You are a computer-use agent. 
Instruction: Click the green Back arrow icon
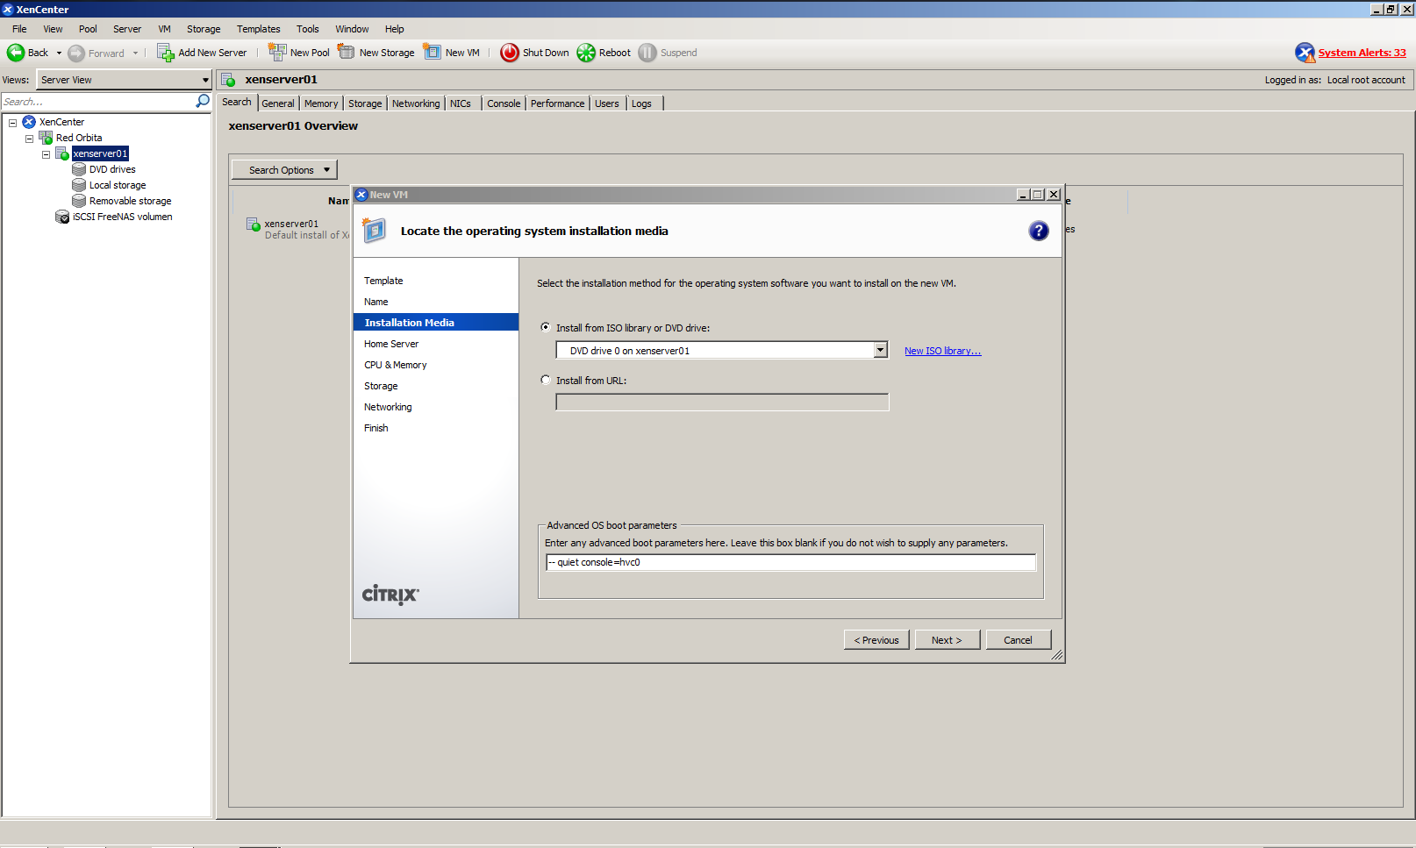[16, 53]
